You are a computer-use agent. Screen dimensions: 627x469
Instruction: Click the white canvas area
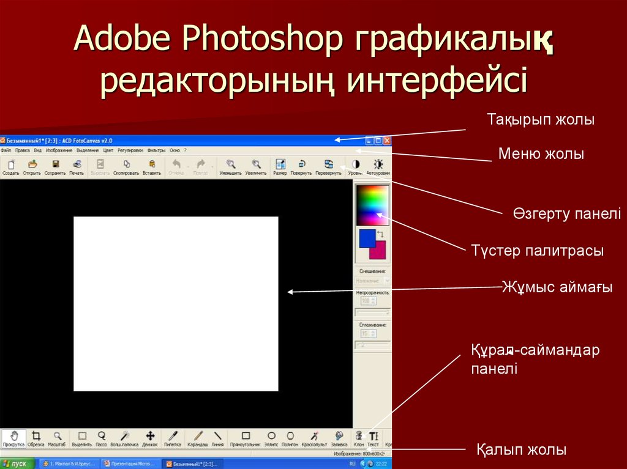[176, 304]
